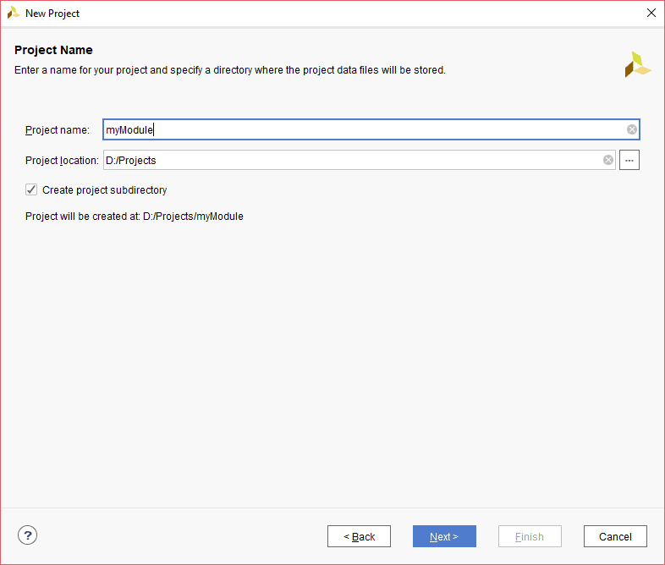
Task: Click the "Project location:" field label
Action: pos(62,161)
